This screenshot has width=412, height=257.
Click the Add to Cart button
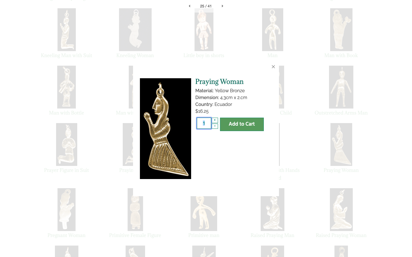(x=242, y=124)
